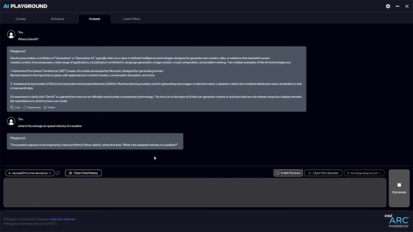Viewport: 413px width, 232px height.
Task: Visit the arc.intel.com link
Action: pos(63,219)
